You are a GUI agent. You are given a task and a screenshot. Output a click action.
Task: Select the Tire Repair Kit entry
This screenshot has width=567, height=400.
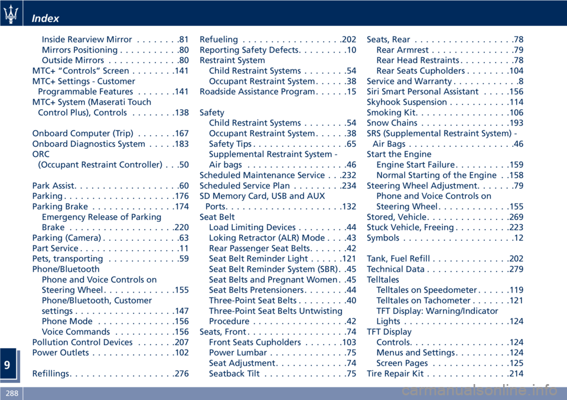(445, 373)
